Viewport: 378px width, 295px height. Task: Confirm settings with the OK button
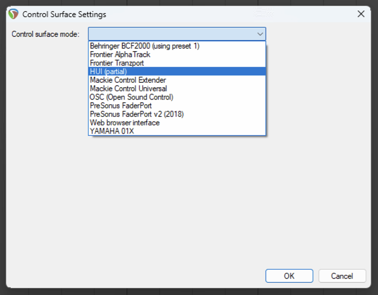coord(289,276)
